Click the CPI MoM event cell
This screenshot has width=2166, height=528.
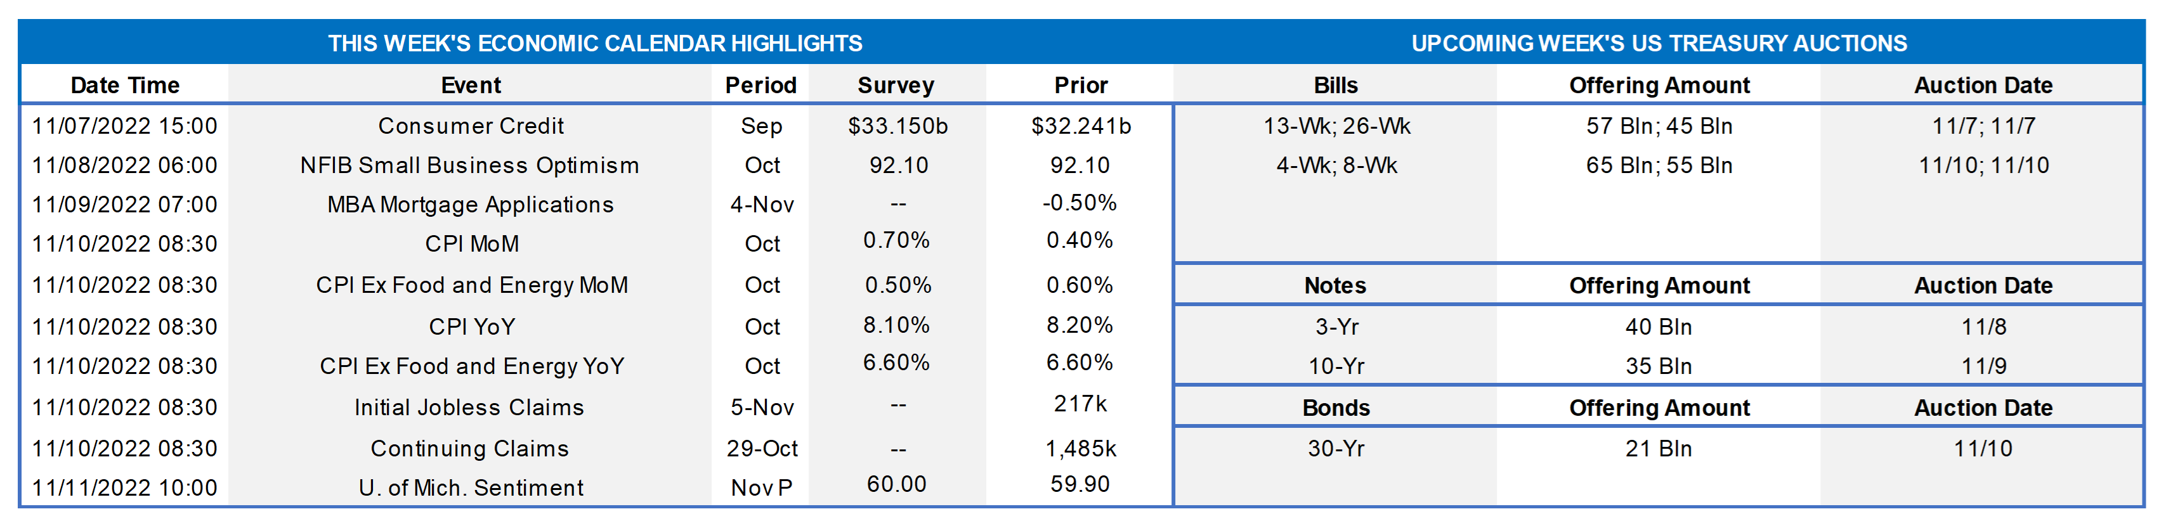[x=472, y=244]
